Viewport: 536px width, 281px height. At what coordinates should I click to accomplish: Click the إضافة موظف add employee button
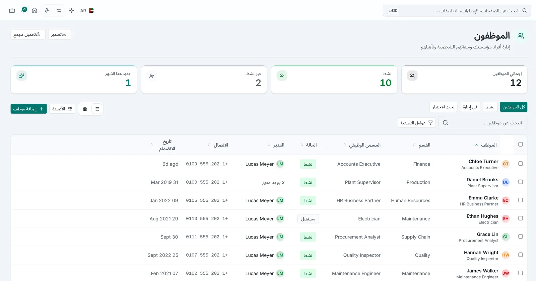point(28,109)
